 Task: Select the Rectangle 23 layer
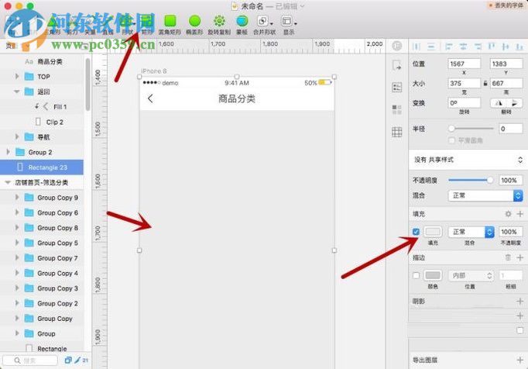[42, 167]
